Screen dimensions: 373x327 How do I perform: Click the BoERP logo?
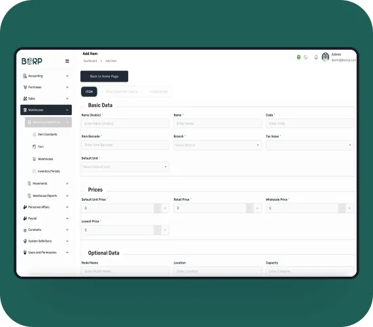pos(32,61)
